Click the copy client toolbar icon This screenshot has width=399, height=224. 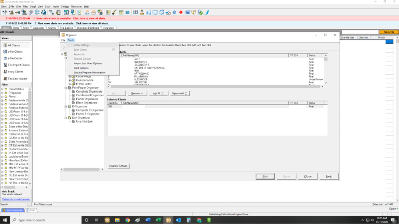click(x=30, y=12)
